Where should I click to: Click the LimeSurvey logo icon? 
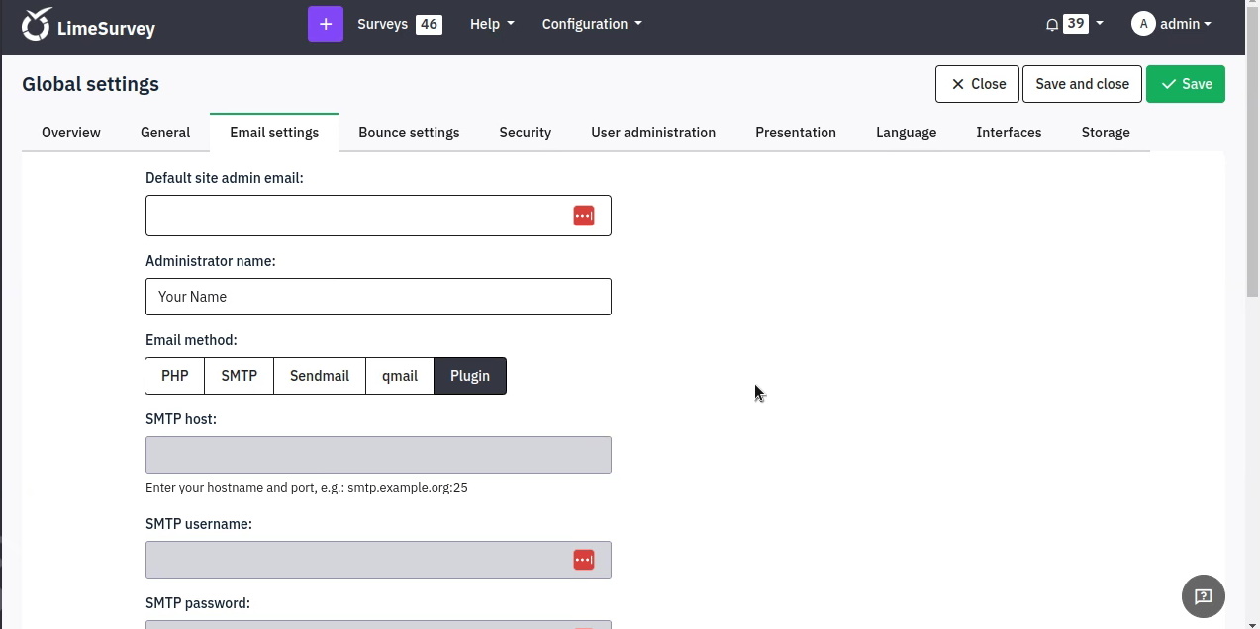[37, 25]
